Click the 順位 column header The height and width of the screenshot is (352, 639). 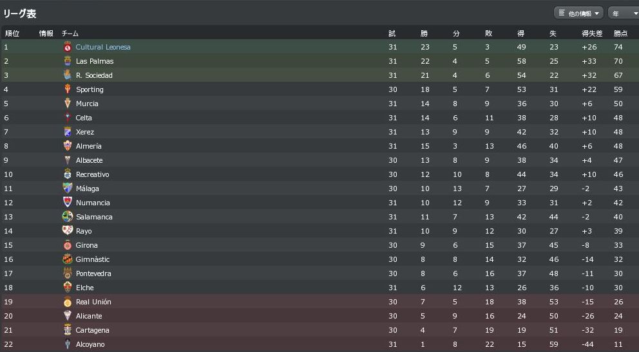12,33
